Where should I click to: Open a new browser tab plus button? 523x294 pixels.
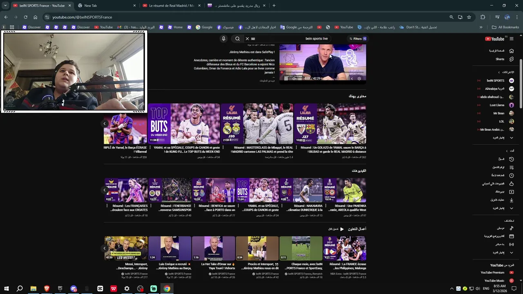click(x=274, y=6)
